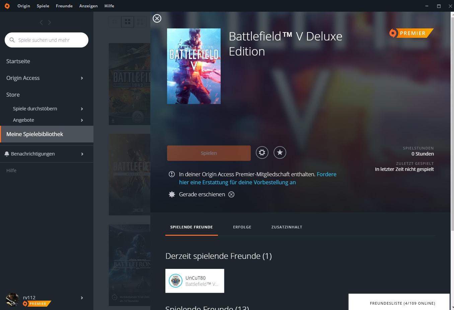Open the Origin menu
Viewport: 454px width, 310px height.
click(x=24, y=6)
